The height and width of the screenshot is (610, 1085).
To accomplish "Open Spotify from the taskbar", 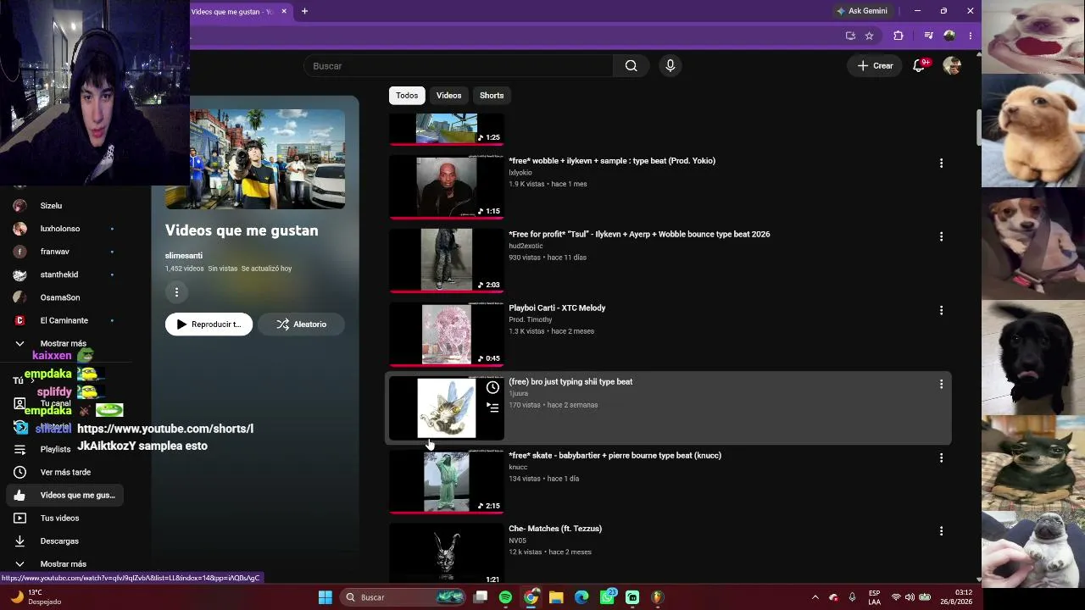I will (x=505, y=597).
